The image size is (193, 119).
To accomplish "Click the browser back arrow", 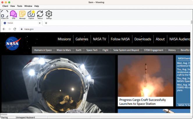I will [4, 29].
